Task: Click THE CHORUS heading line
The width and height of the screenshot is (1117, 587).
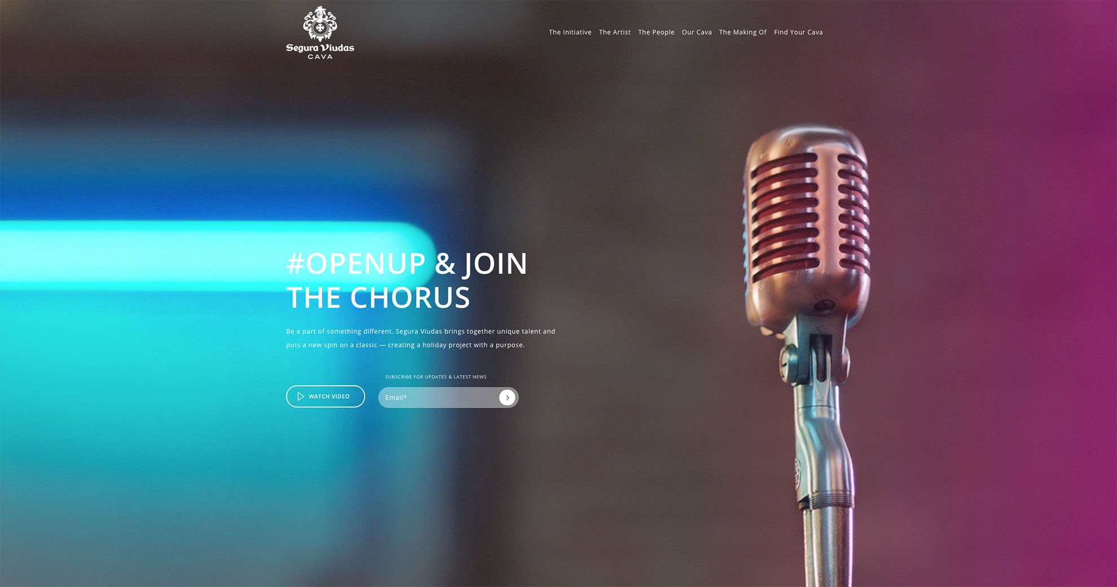Action: [x=378, y=297]
